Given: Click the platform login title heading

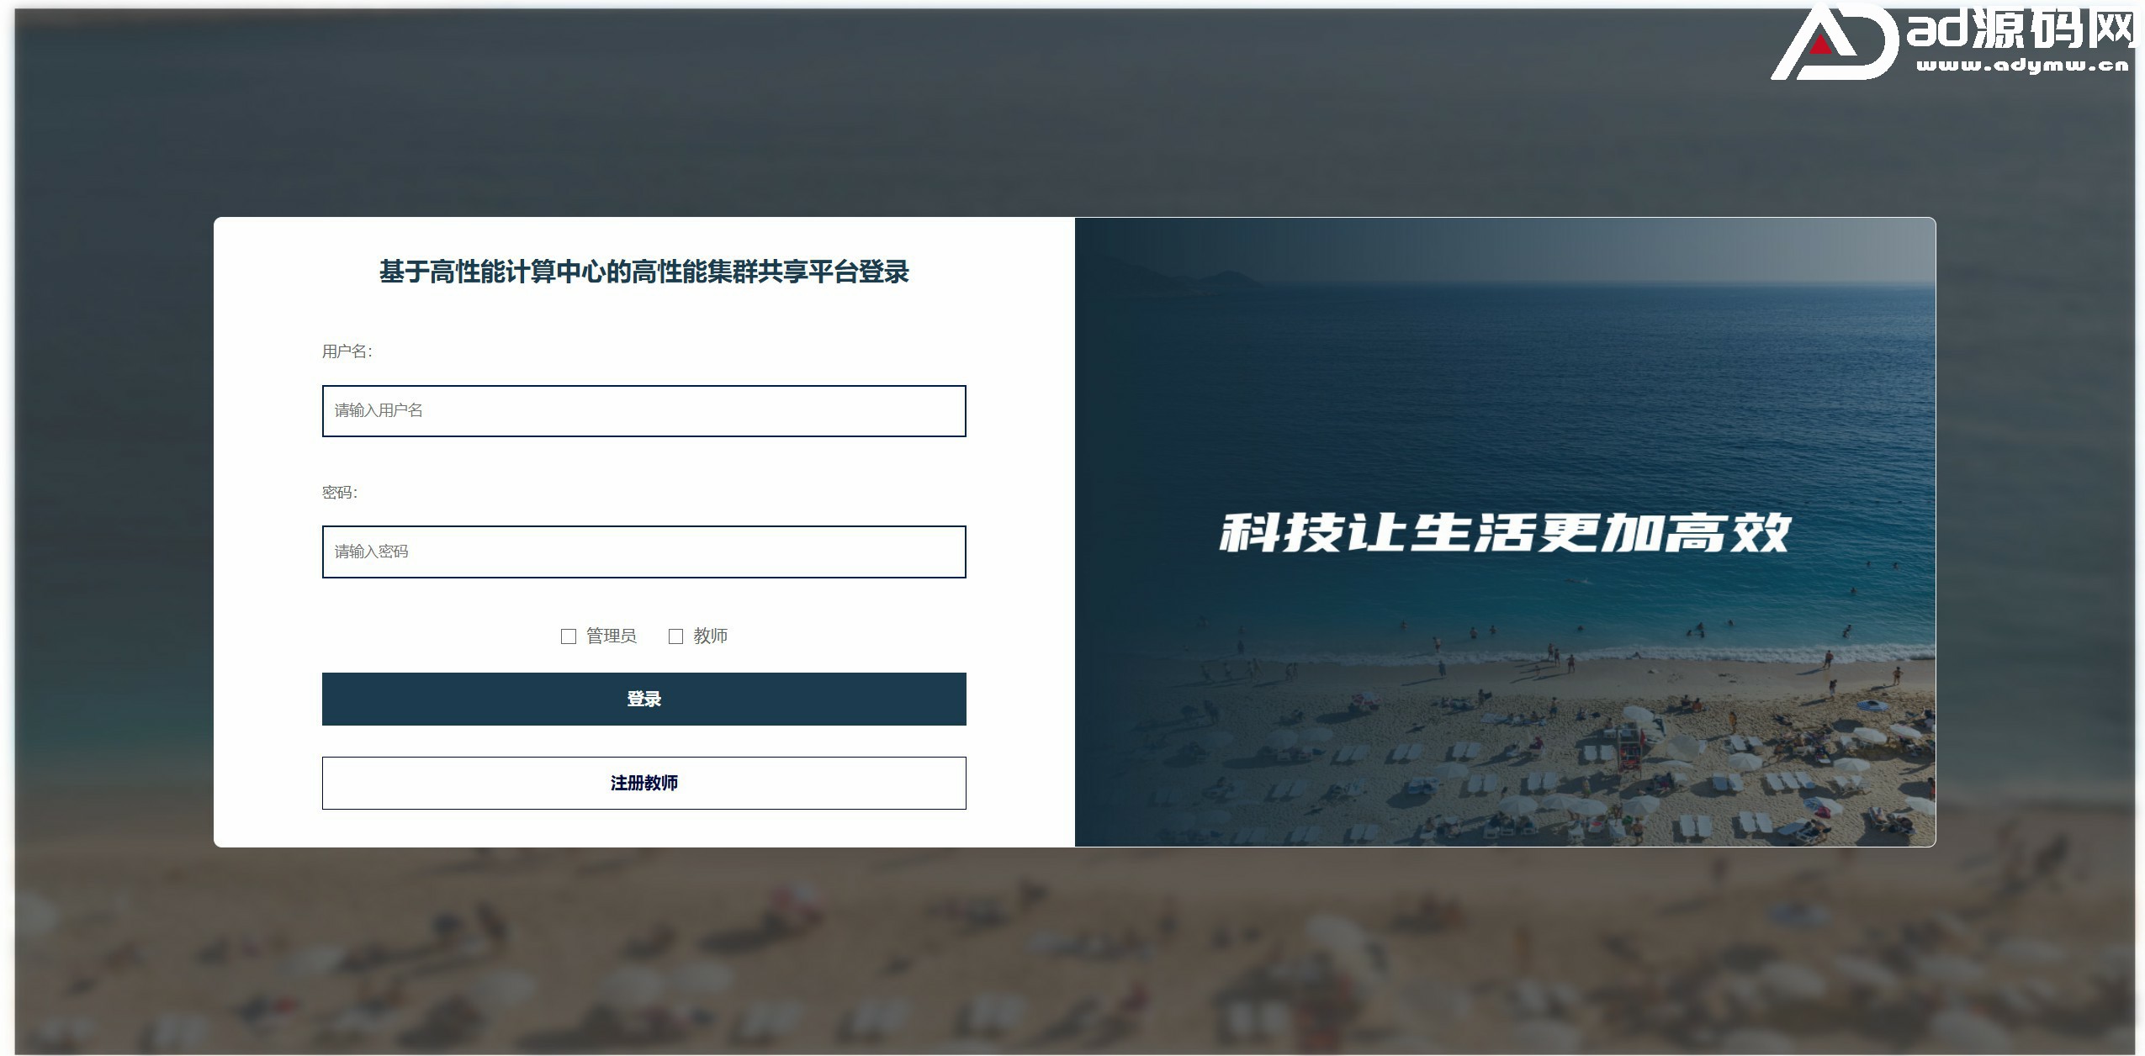Looking at the screenshot, I should pyautogui.click(x=643, y=272).
